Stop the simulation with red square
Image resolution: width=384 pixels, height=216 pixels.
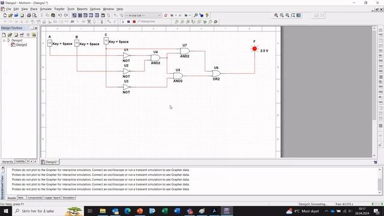tap(134, 22)
